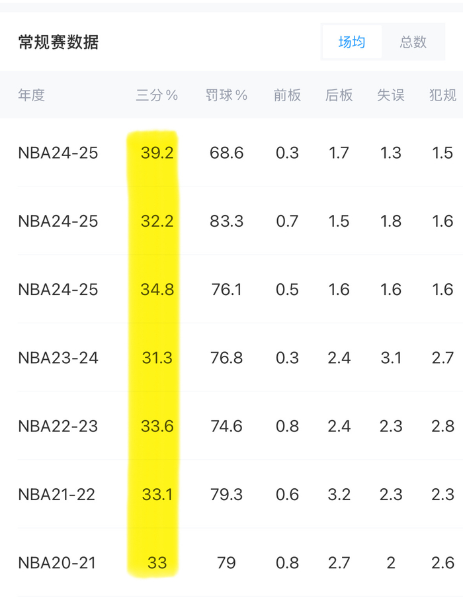Click the 3.1 turnovers value
Viewport: 463px width, 598px height.
click(390, 358)
